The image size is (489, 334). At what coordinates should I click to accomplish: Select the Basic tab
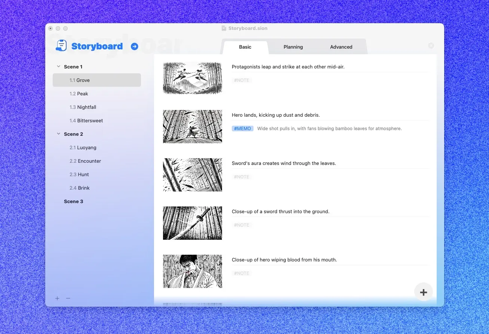(245, 47)
